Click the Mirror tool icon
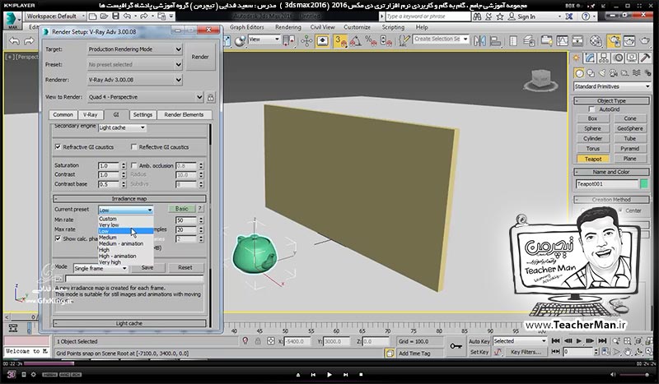This screenshot has width=659, height=384. (x=479, y=41)
